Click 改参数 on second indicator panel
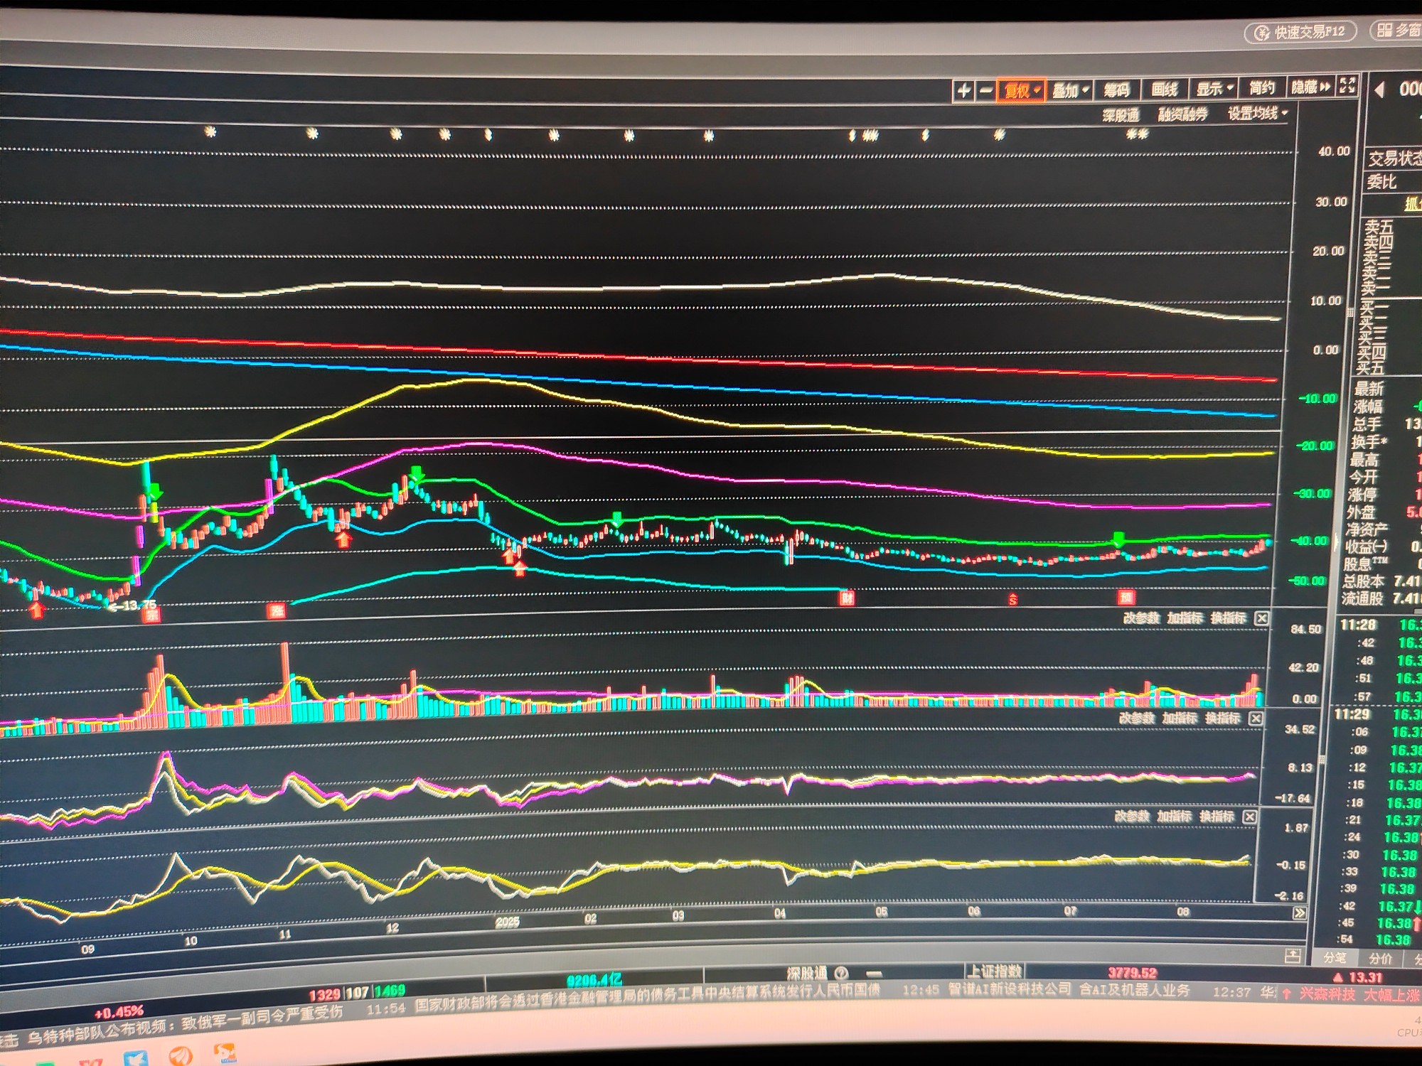Screen dimensions: 1422x1066 pos(1137,718)
